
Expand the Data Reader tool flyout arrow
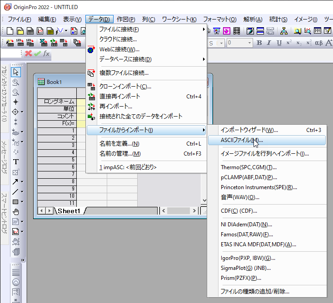pos(22,112)
